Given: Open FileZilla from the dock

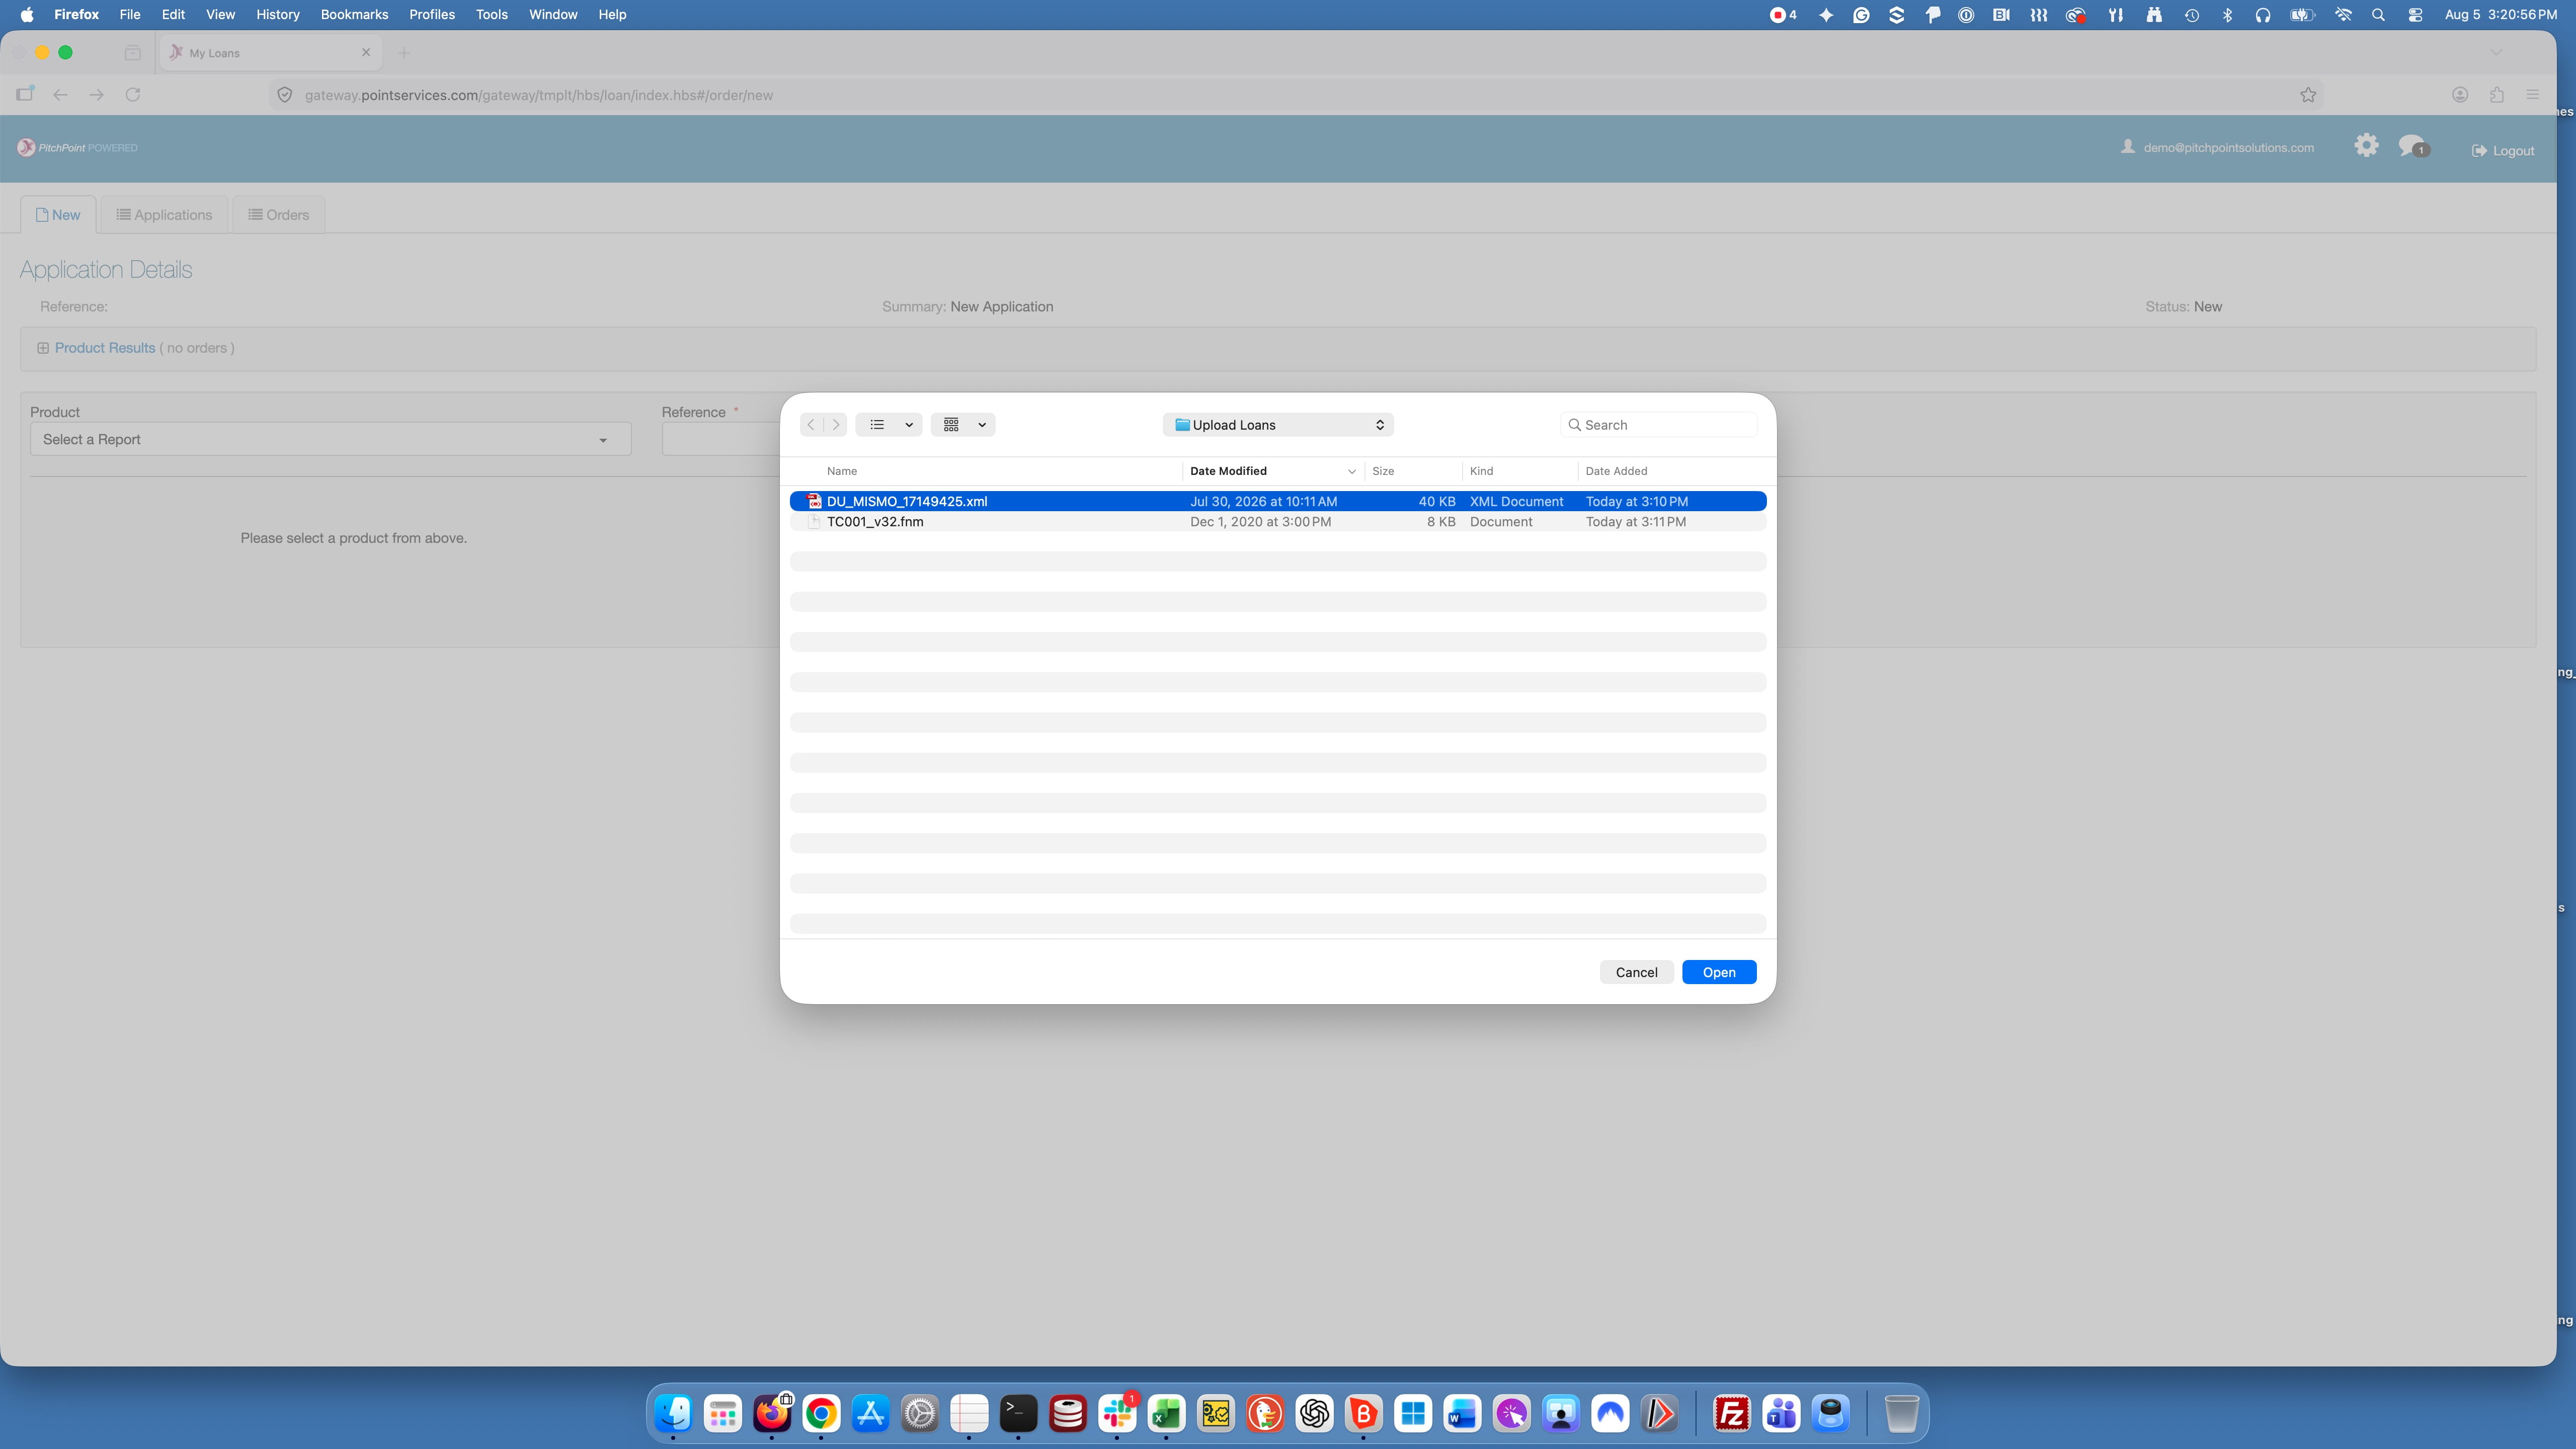Looking at the screenshot, I should point(1732,1414).
